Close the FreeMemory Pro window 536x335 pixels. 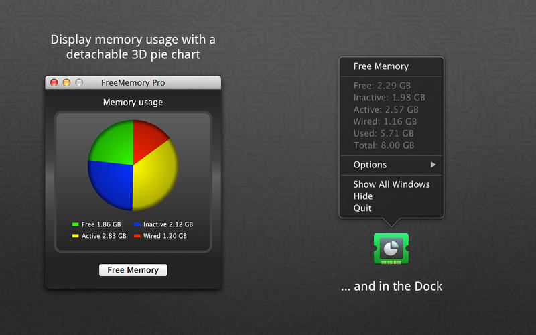click(54, 82)
